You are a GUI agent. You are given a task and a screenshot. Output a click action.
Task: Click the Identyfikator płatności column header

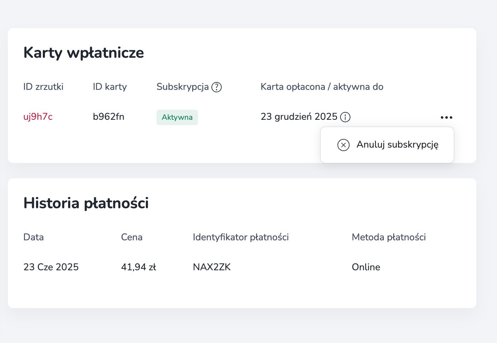241,237
